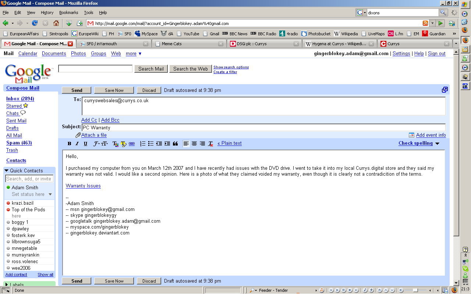This screenshot has height=294, width=471.
Task: Open the Tools menu
Action: click(88, 12)
